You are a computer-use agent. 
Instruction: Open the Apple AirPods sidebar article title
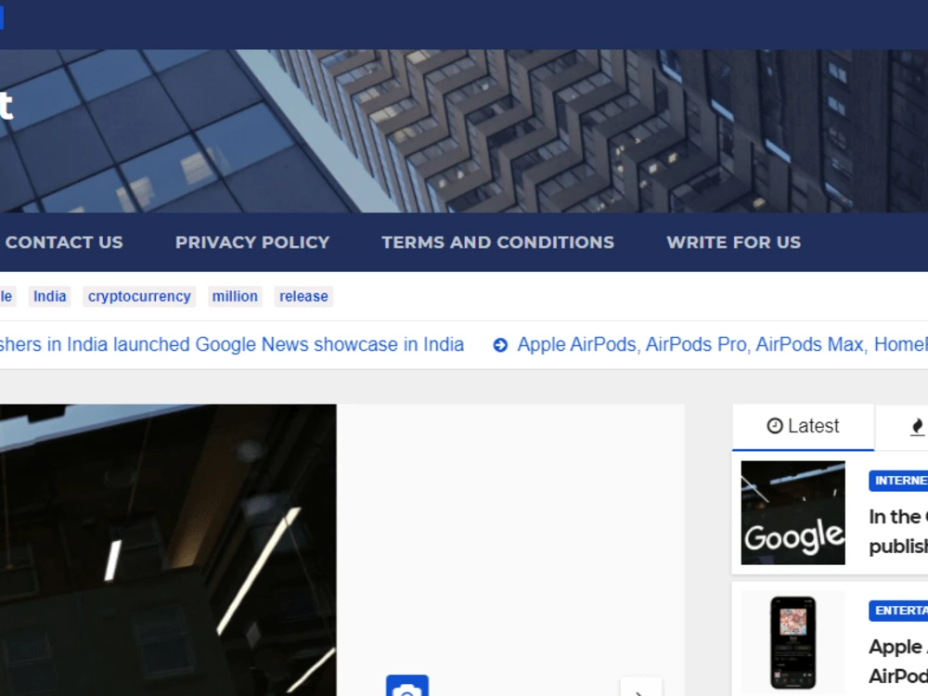point(898,661)
